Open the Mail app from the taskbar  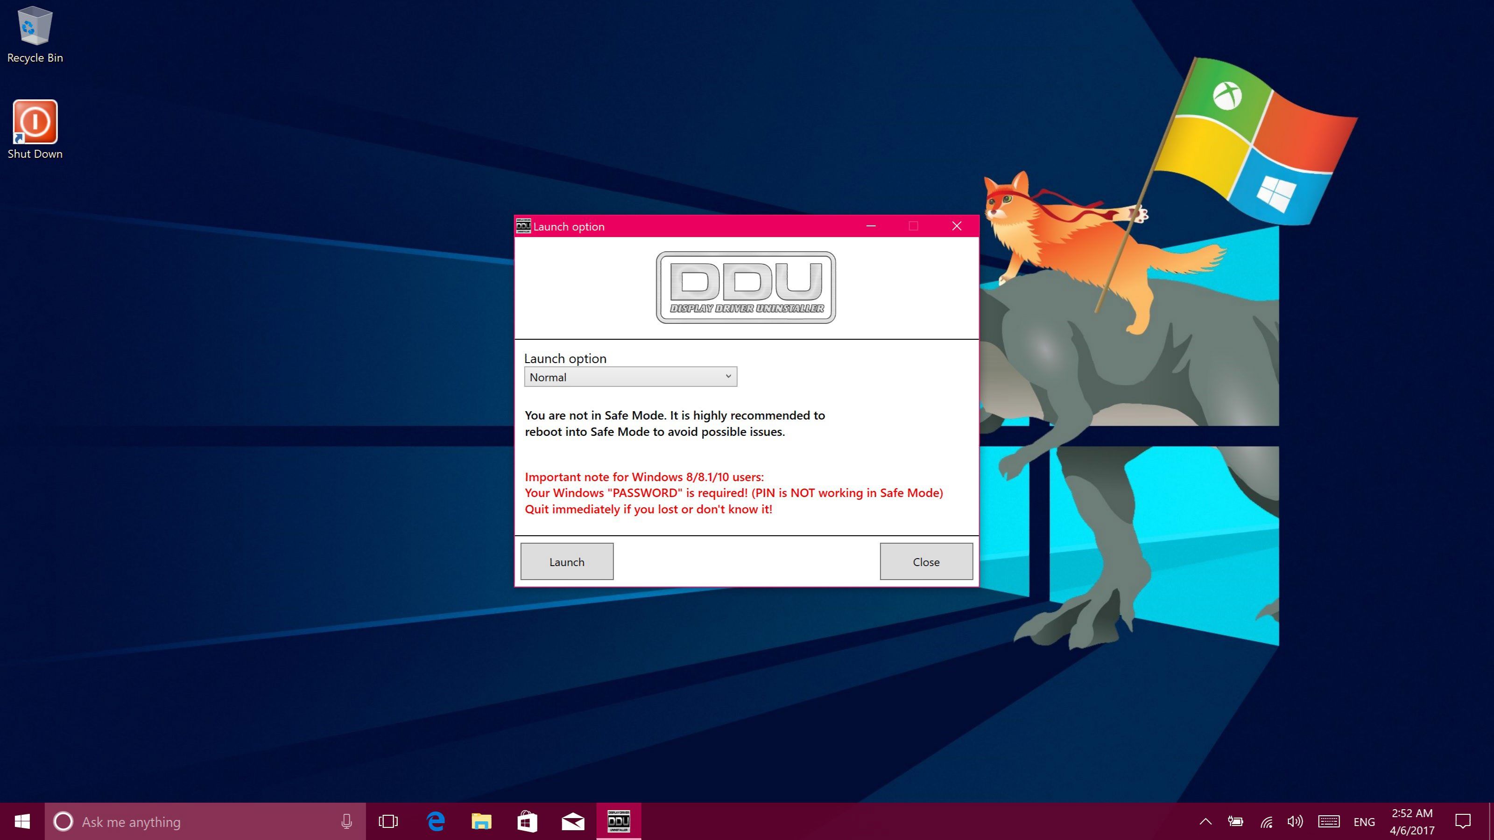tap(573, 821)
